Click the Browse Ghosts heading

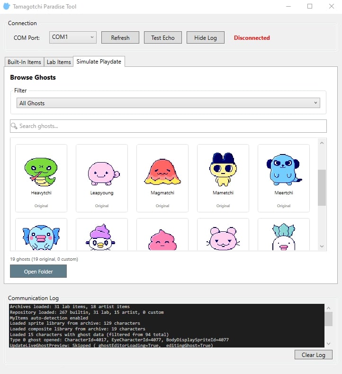33,77
